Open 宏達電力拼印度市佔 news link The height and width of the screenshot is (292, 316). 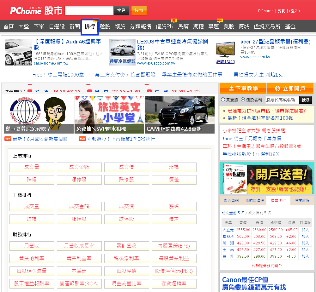click(x=267, y=111)
